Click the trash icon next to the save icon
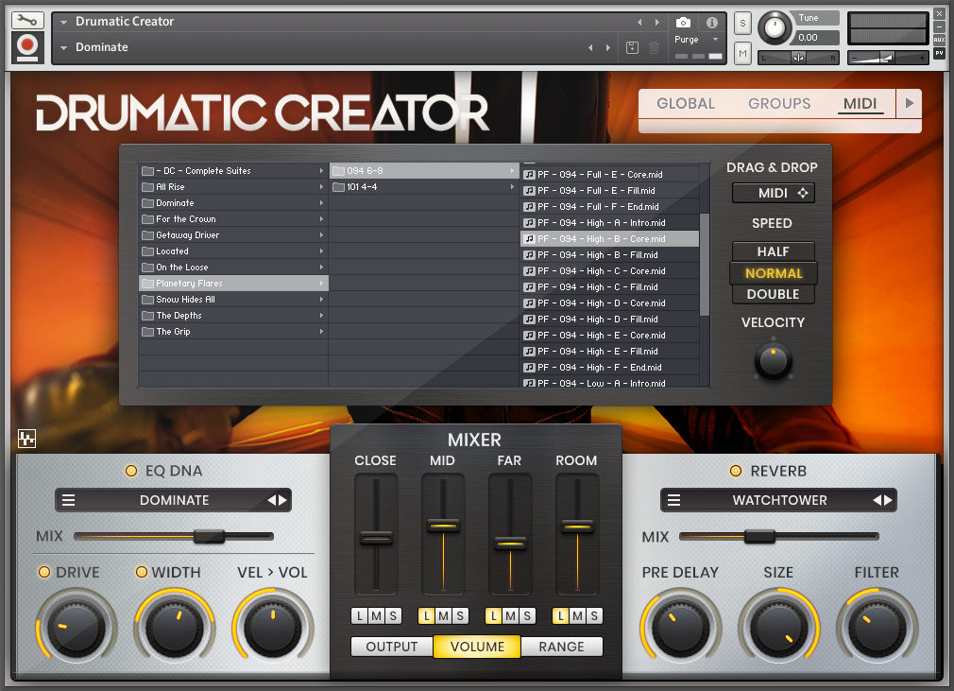This screenshot has width=954, height=691. click(x=653, y=46)
